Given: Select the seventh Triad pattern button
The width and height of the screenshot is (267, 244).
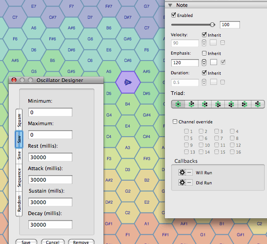Looking at the screenshot, I should [x=258, y=104].
